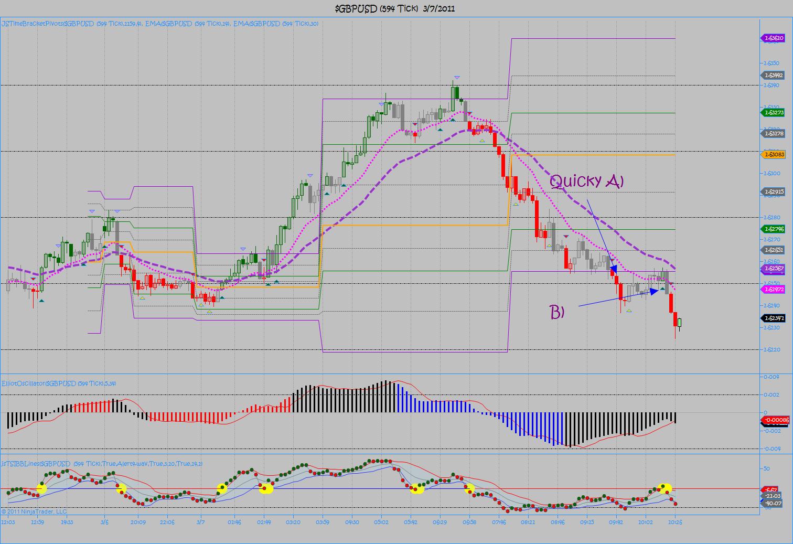Click the 05:02 time axis label

[x=381, y=522]
